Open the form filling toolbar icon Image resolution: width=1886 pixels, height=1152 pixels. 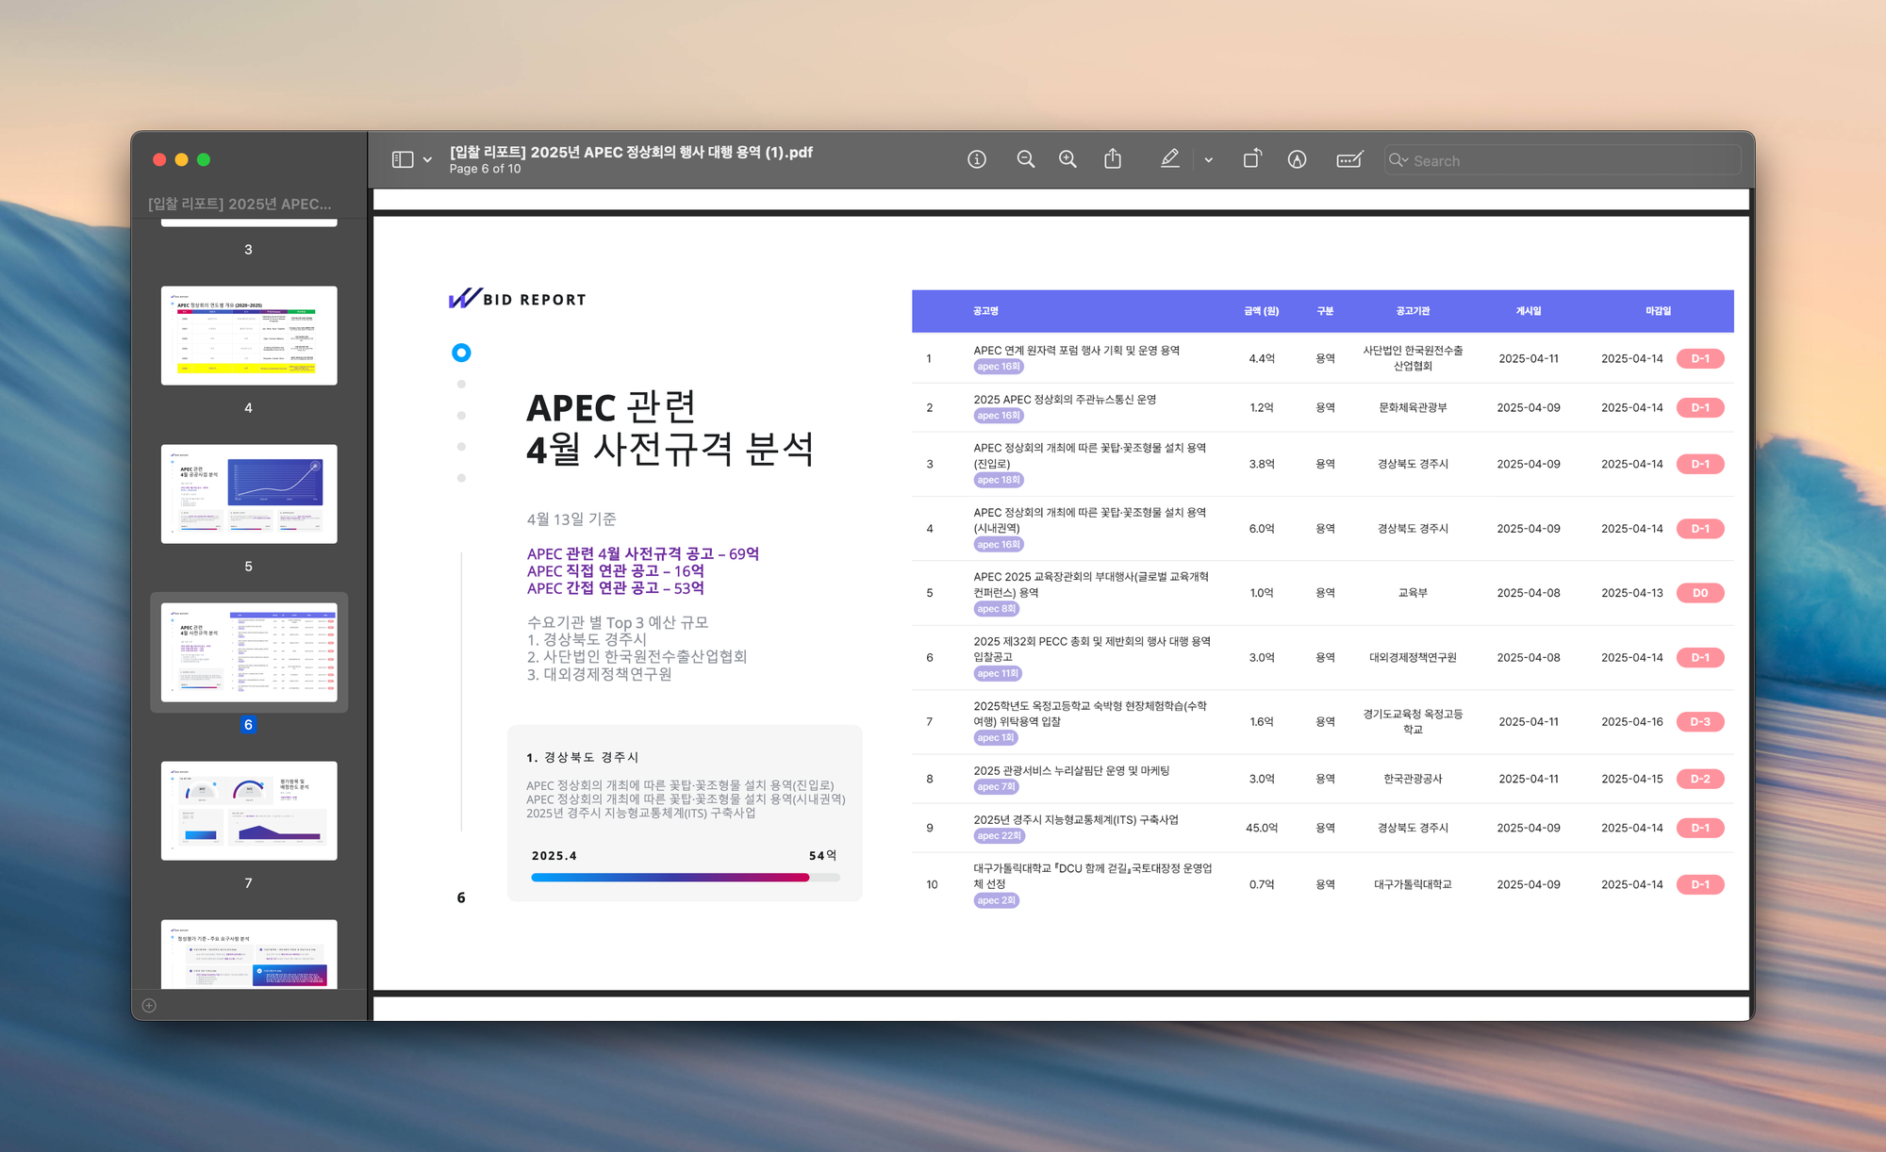pyautogui.click(x=1349, y=159)
